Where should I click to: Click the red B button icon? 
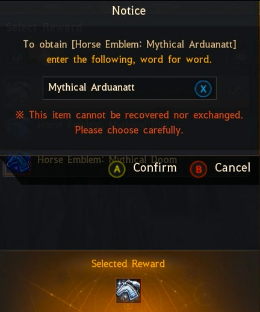coord(199,169)
